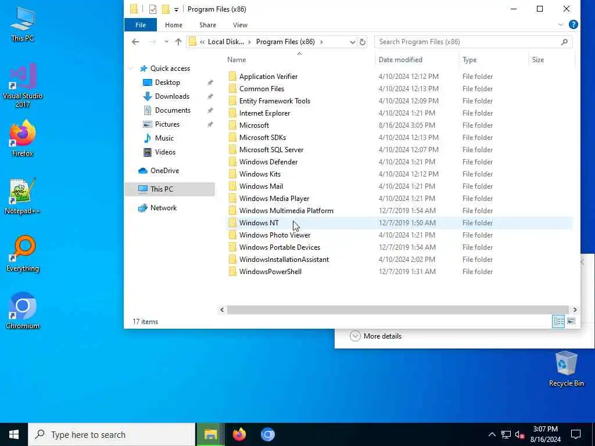Viewport: 595px width, 446px height.
Task: Open the Home ribbon tab
Action: point(174,24)
